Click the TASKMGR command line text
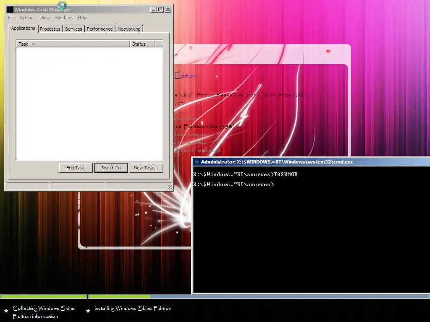The image size is (430, 322). [245, 174]
